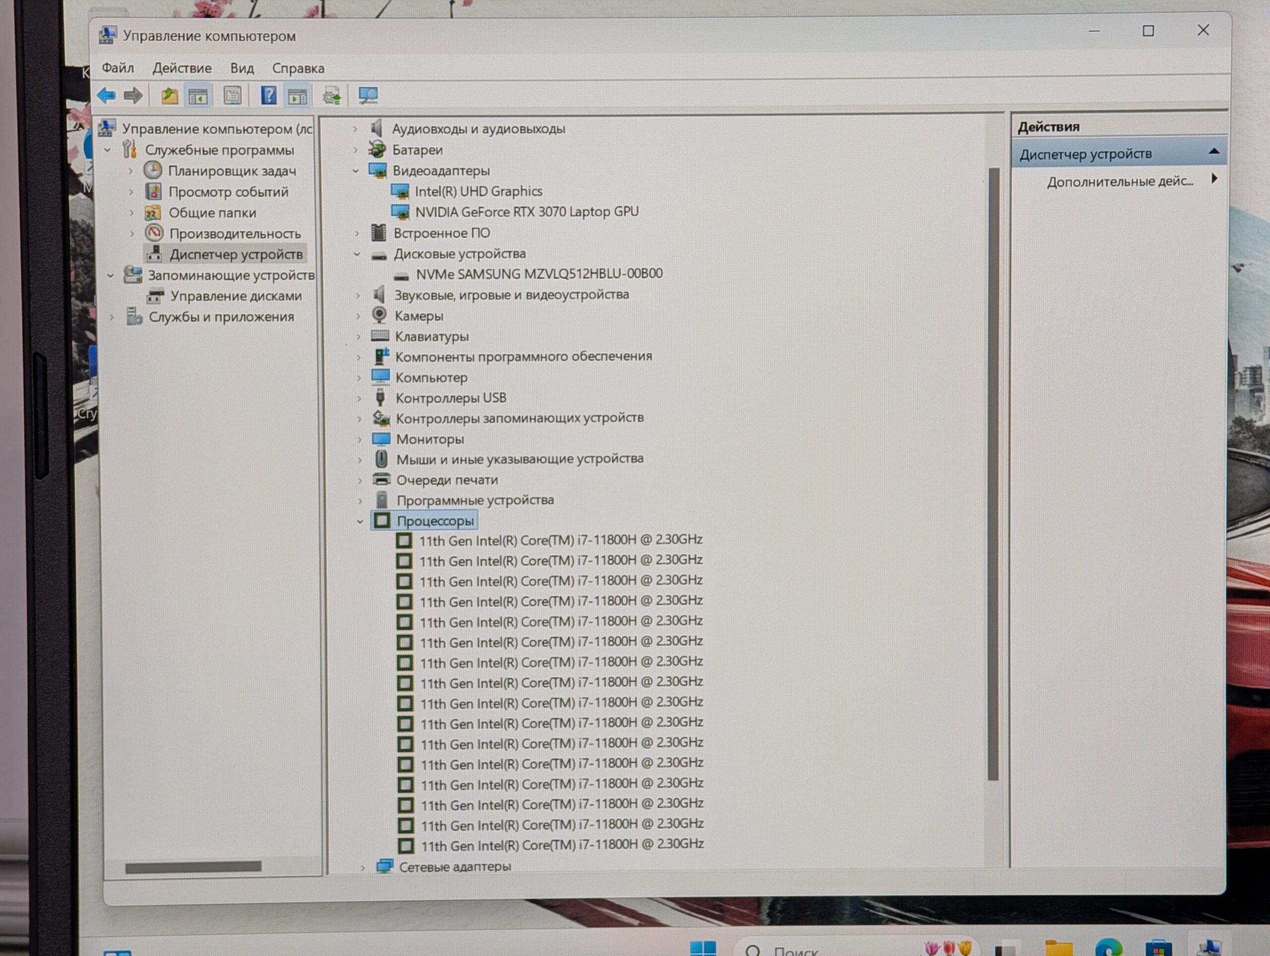Click the Forward arrow toolbar icon

coord(133,95)
